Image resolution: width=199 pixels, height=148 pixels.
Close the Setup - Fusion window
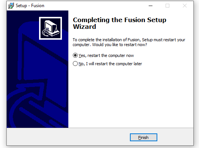coord(185,6)
